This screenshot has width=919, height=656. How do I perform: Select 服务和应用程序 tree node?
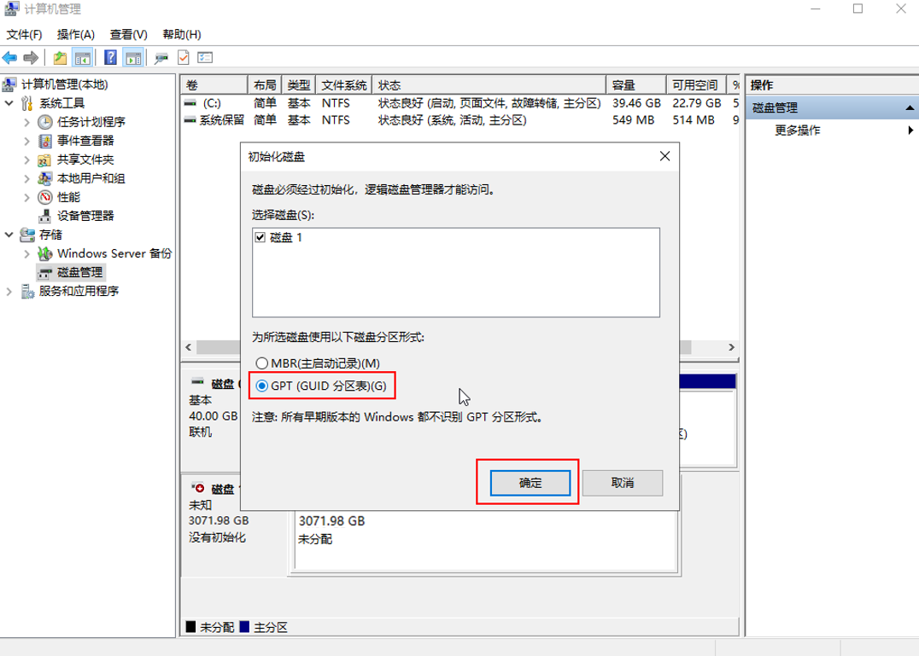[x=79, y=291]
